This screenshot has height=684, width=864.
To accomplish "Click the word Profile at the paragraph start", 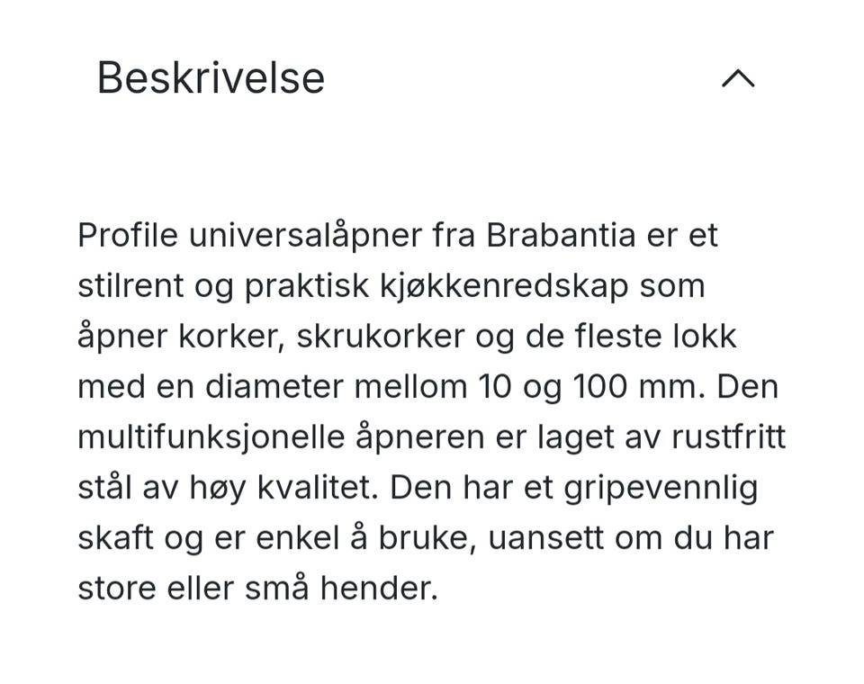I will 128,235.
